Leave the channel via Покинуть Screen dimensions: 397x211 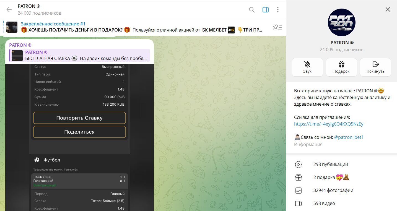(376, 67)
